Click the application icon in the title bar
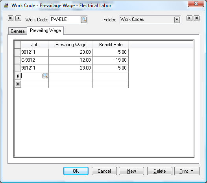 tap(6, 6)
